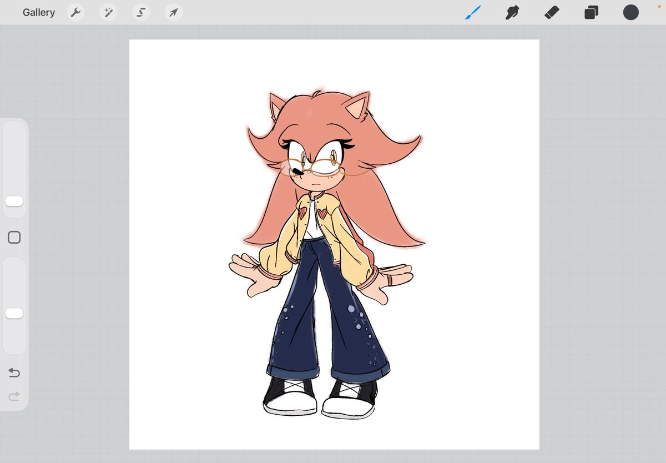Select the Eraser tool
Image resolution: width=666 pixels, height=463 pixels.
552,12
